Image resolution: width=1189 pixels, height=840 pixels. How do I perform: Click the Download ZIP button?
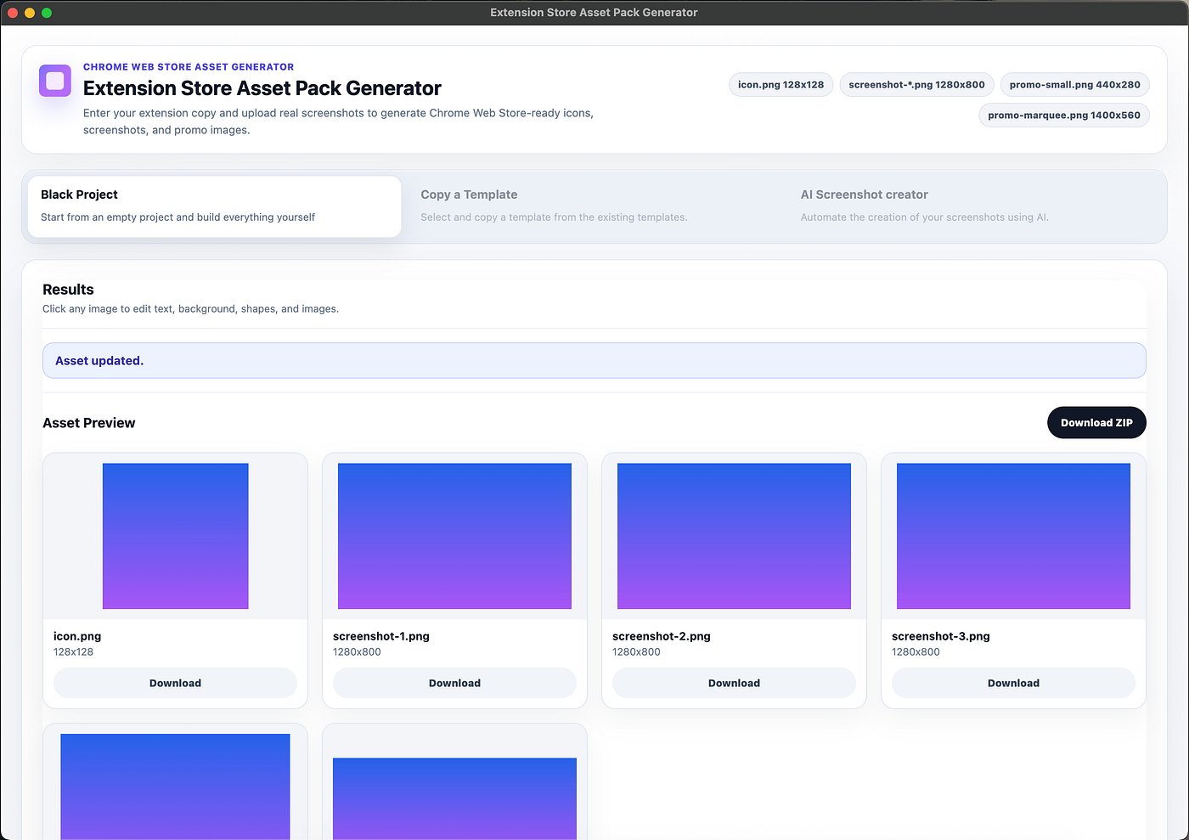coord(1096,423)
